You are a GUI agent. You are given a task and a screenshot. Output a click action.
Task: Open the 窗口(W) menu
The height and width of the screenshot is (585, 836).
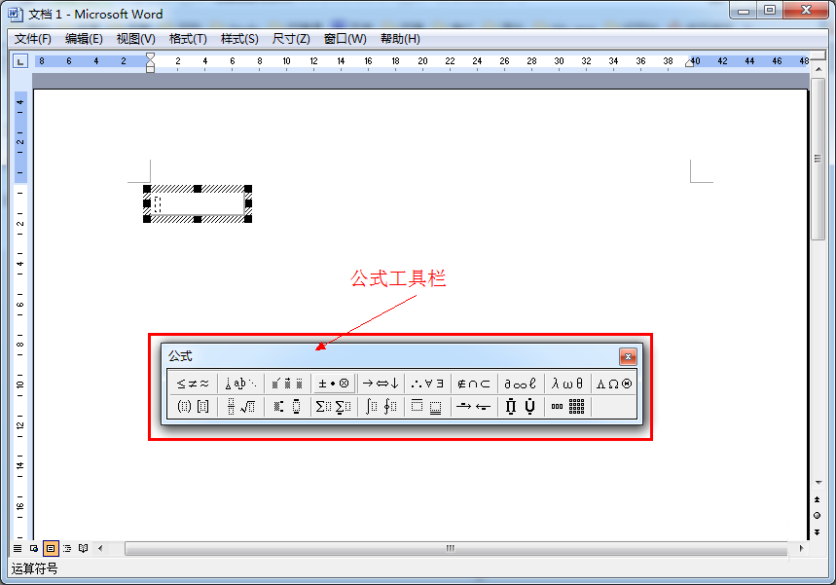point(345,39)
